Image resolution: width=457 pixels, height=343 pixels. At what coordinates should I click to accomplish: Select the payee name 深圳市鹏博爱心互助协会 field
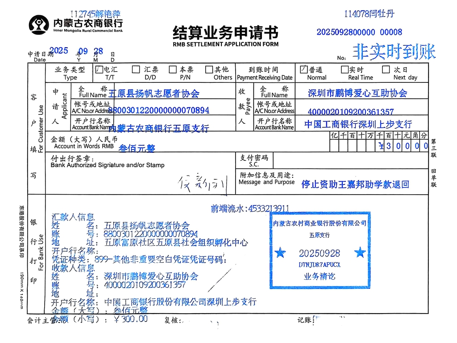click(x=357, y=93)
